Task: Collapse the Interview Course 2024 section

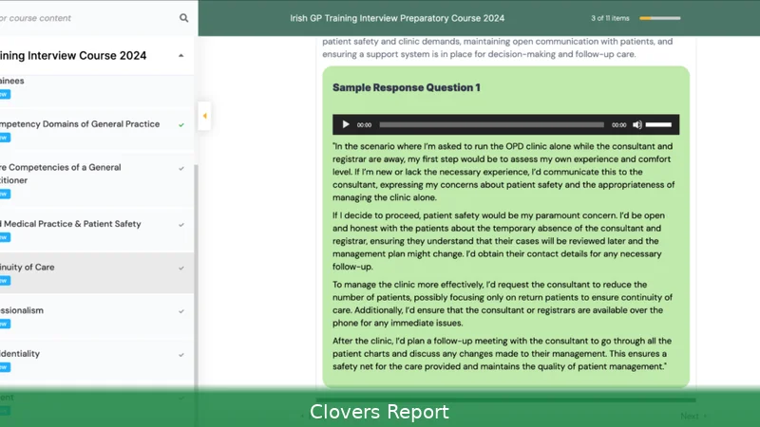Action: (180, 56)
